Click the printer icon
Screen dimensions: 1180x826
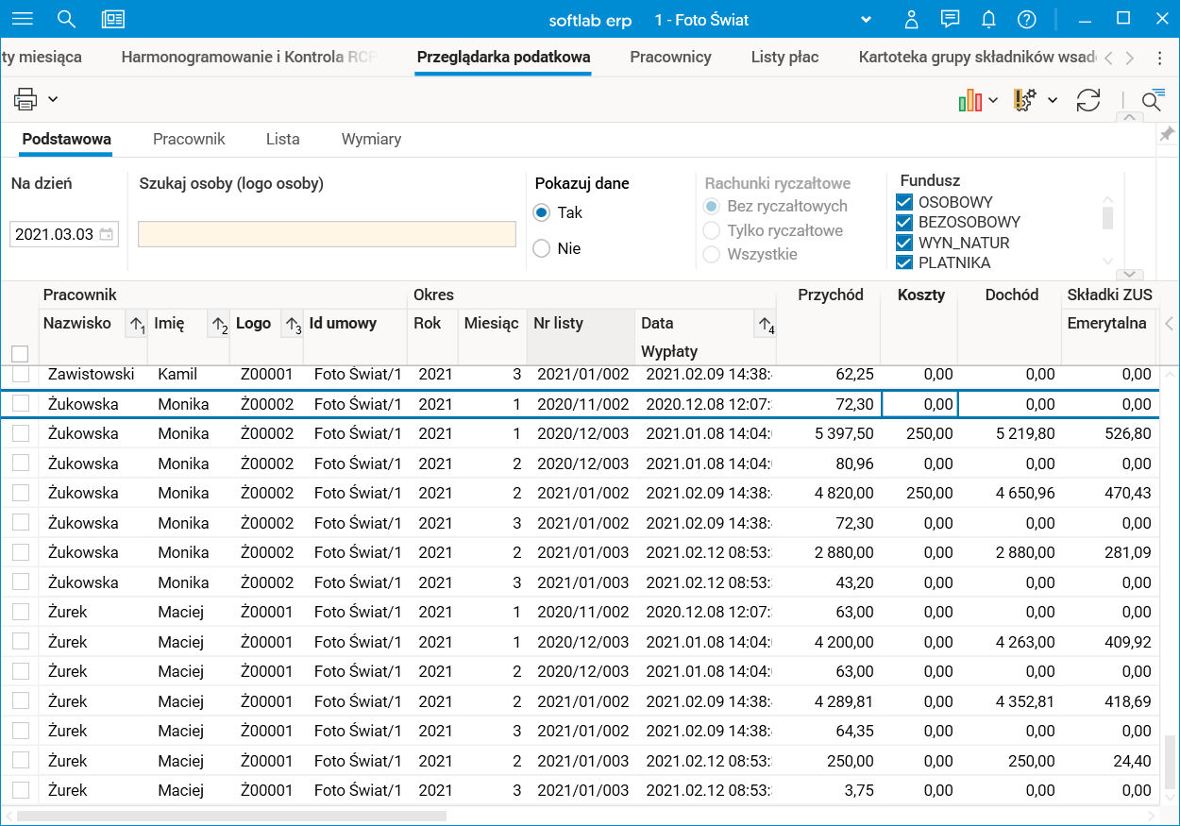(25, 99)
